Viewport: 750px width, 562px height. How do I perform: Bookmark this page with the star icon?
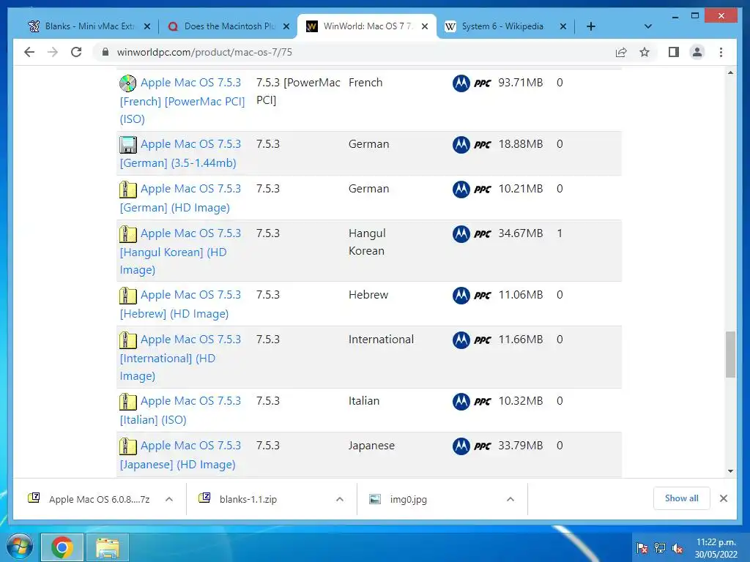pyautogui.click(x=645, y=52)
